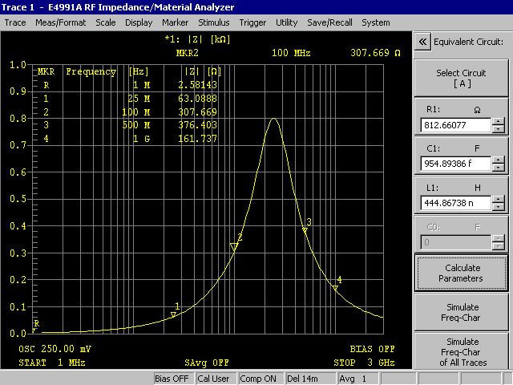Click Select Circuit [A] button

click(462, 78)
